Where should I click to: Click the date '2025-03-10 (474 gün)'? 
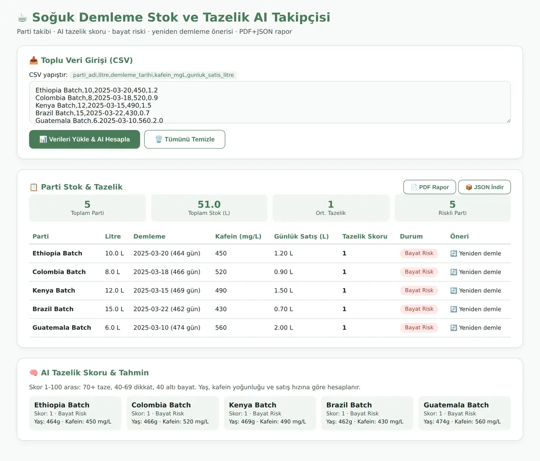[x=167, y=328]
